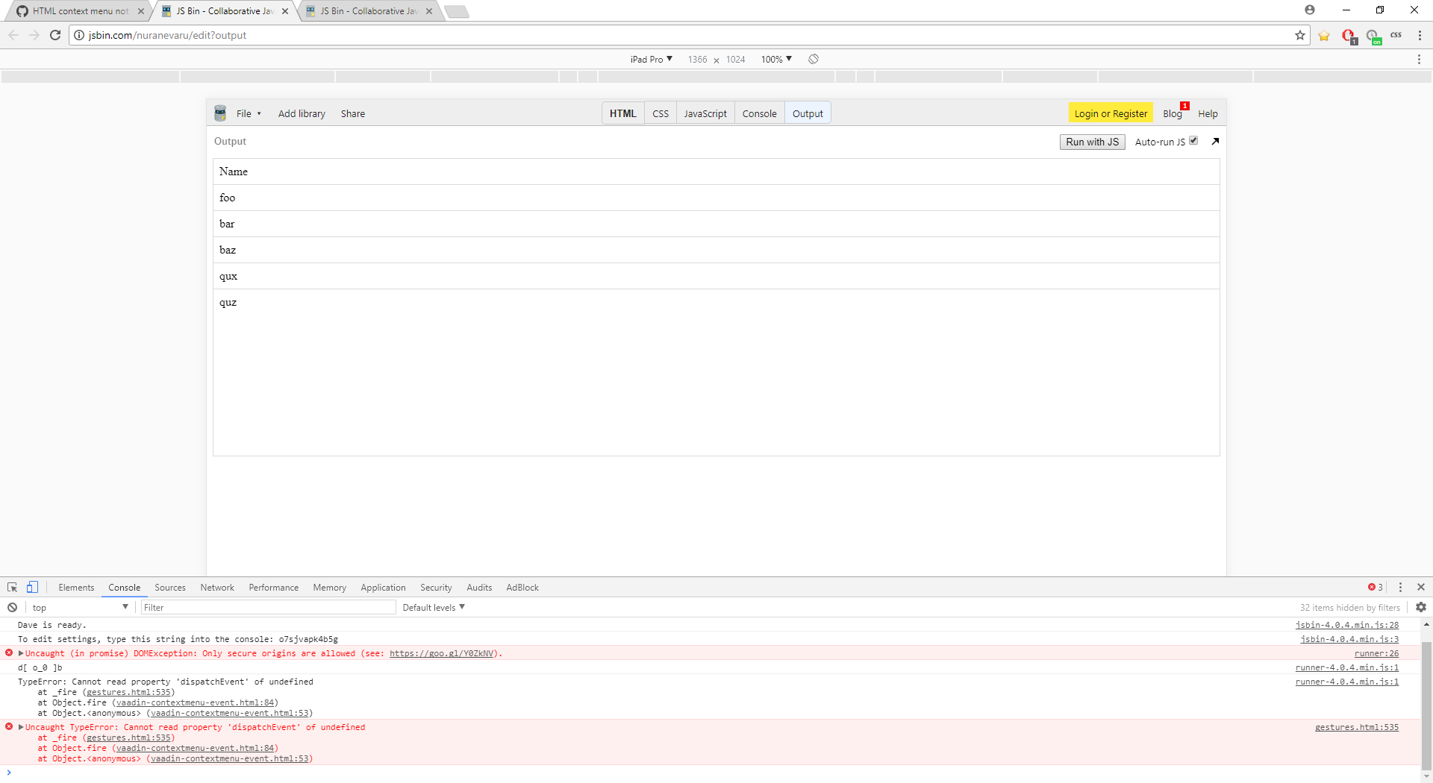Open the Chrome main menu
Image resolution: width=1433 pixels, height=783 pixels.
pyautogui.click(x=1420, y=35)
